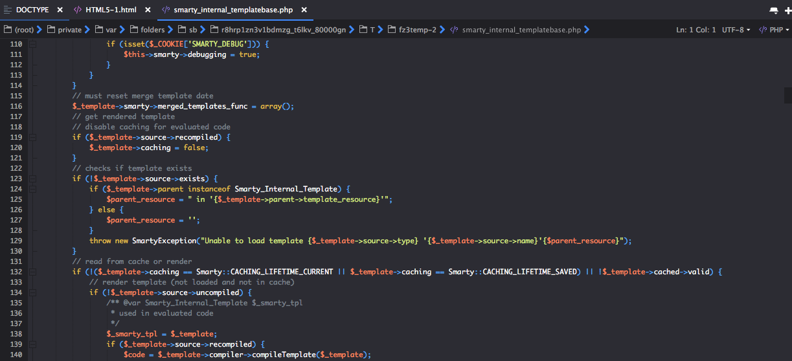Close the DOCTYPE tab
Viewport: 792px width, 361px height.
pos(60,10)
